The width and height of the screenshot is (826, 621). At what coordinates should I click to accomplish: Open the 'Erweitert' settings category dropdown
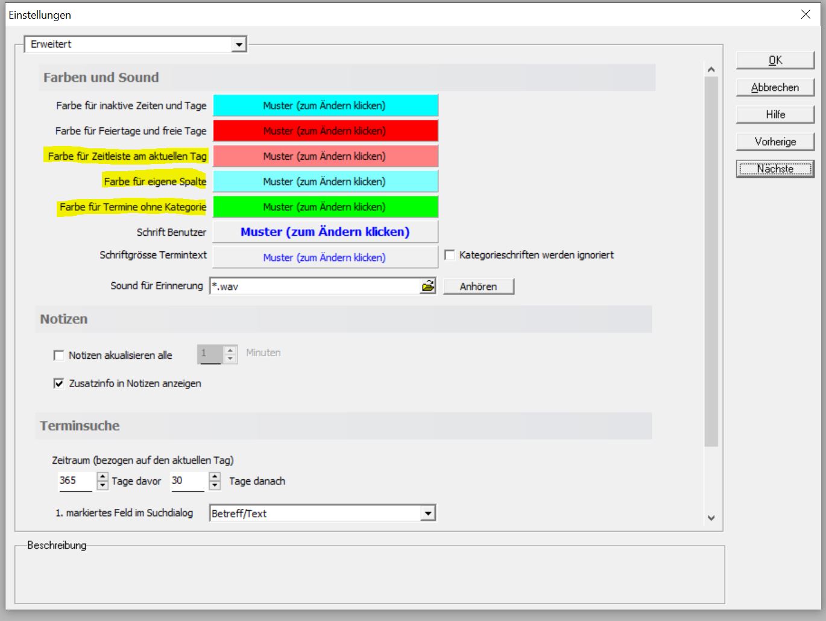[x=239, y=45]
